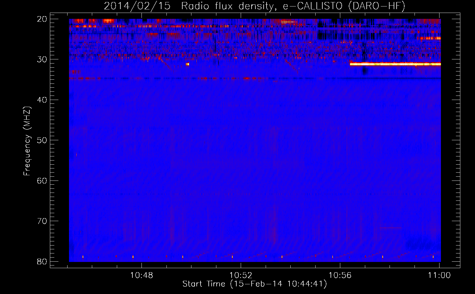Click the 10:56 time tick label
This screenshot has height=294, width=475.
click(340, 275)
